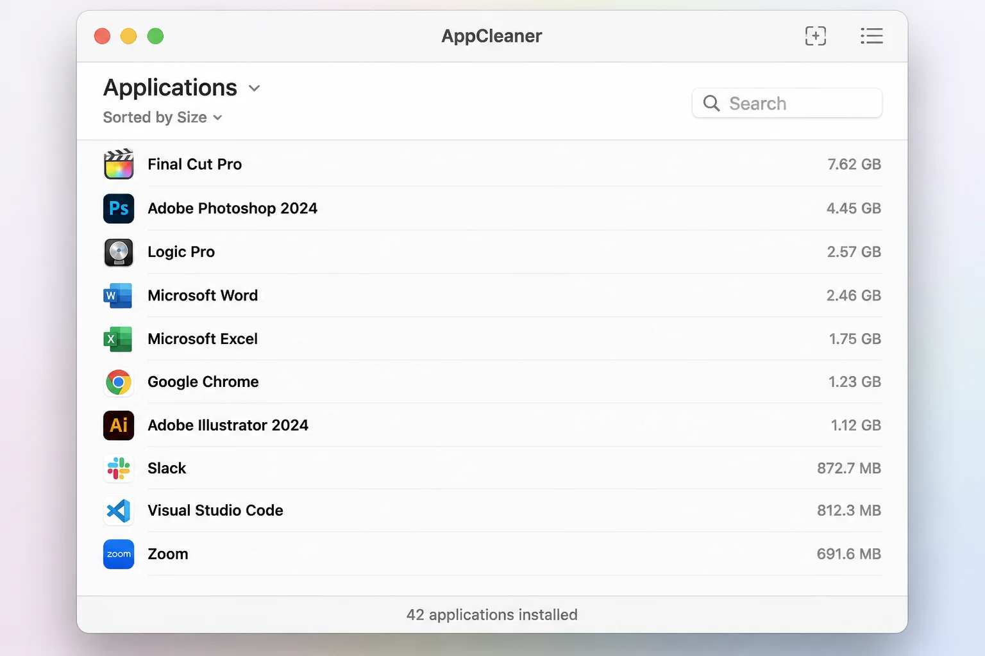Screen dimensions: 985x656
Task: Click the Logic Pro disc icon
Action: pyautogui.click(x=119, y=252)
